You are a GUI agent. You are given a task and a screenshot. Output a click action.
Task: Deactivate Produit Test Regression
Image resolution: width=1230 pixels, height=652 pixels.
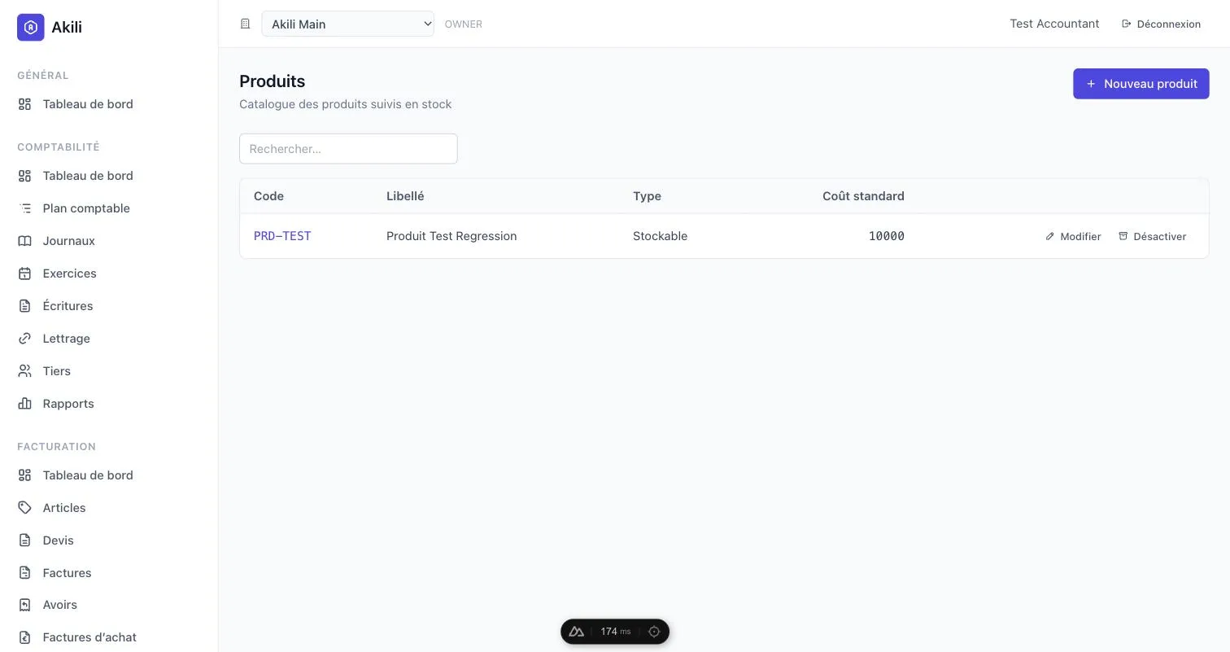tap(1152, 236)
